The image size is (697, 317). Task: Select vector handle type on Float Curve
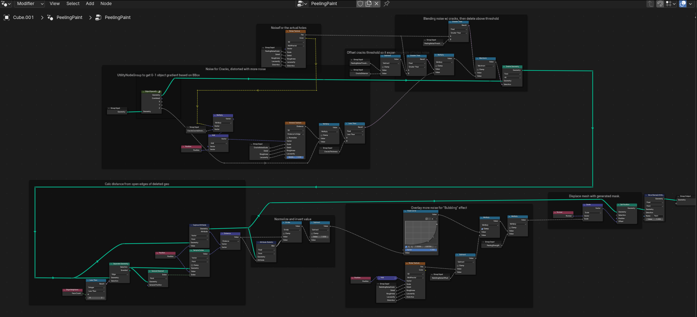click(x=409, y=247)
